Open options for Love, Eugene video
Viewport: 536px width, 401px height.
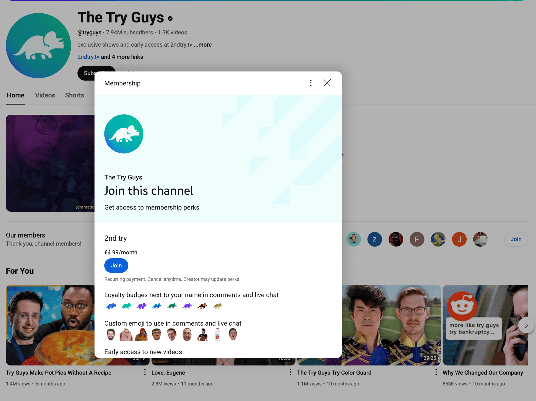coord(290,372)
